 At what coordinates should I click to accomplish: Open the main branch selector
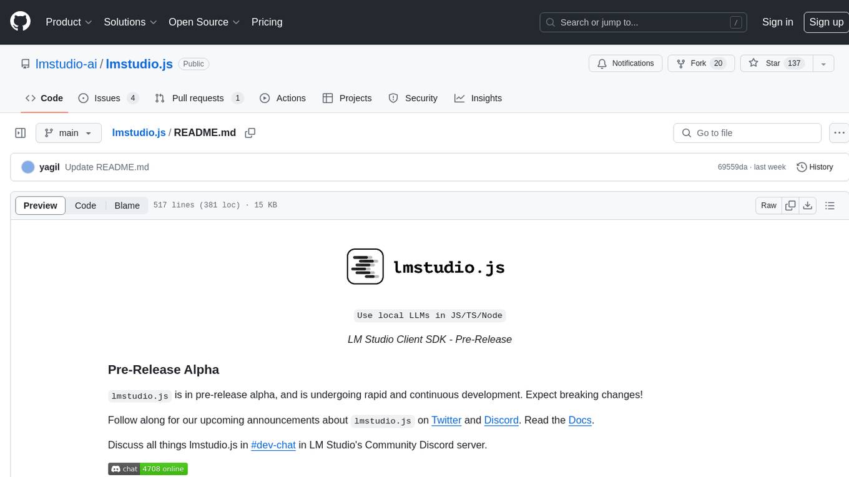click(x=68, y=133)
